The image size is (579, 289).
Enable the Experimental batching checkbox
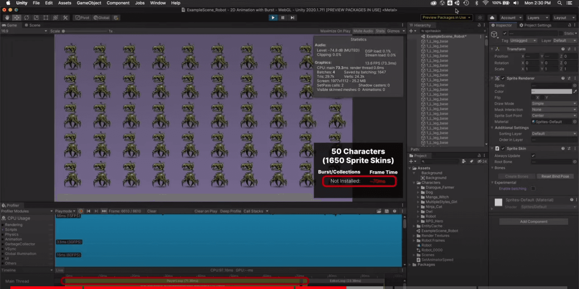pyautogui.click(x=533, y=188)
